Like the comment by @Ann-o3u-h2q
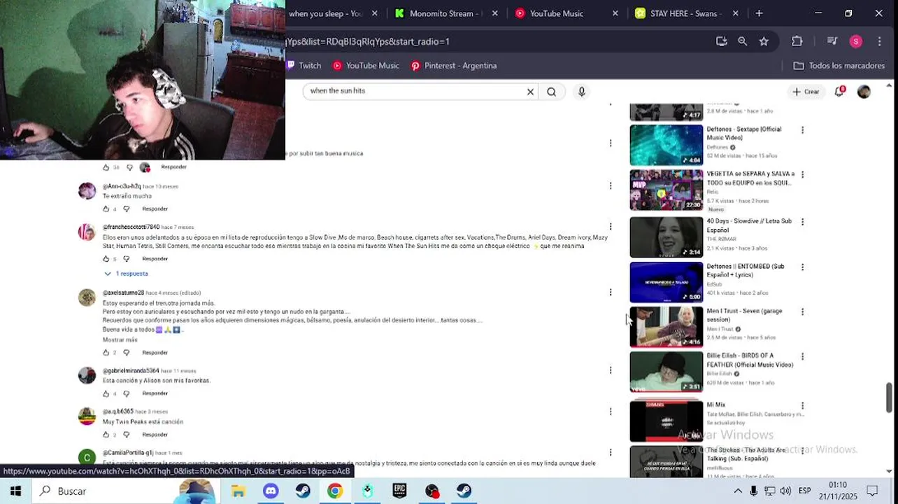Image resolution: width=898 pixels, height=504 pixels. pyautogui.click(x=106, y=209)
